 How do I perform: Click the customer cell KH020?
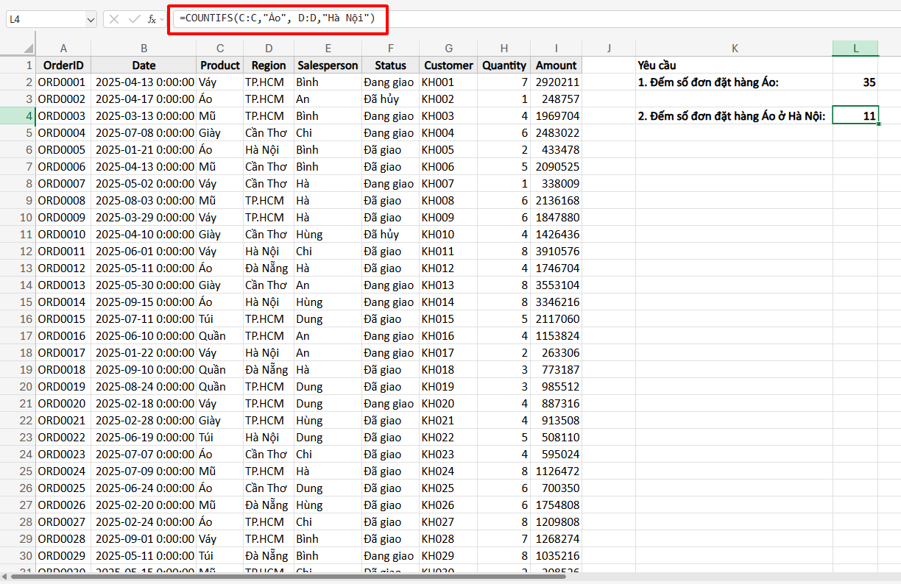pyautogui.click(x=448, y=404)
